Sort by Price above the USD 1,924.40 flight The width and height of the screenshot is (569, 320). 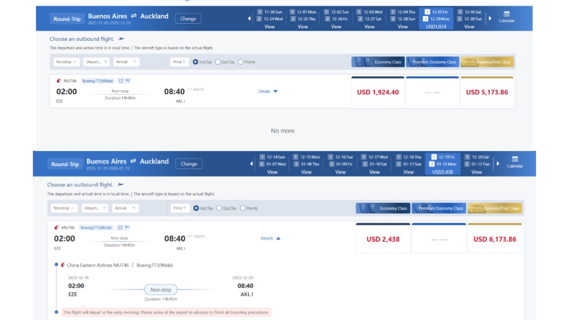179,62
